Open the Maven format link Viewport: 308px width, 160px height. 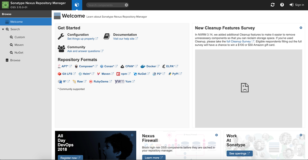107,74
